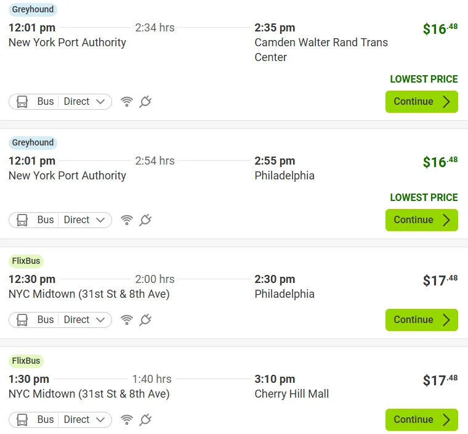Click power outlet icon on Cherry Hill trip
This screenshot has width=468, height=434.
(145, 420)
